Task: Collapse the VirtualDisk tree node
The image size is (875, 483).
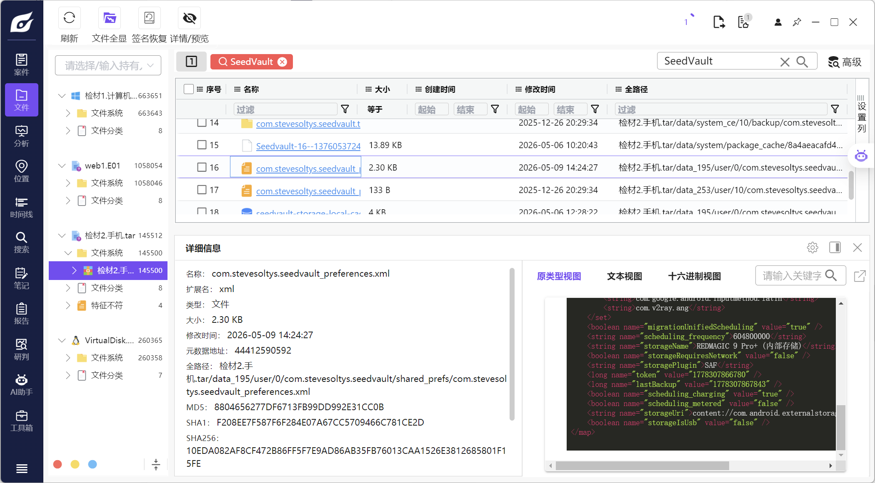Action: [62, 340]
